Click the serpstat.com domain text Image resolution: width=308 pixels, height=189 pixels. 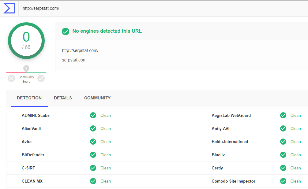click(x=74, y=60)
